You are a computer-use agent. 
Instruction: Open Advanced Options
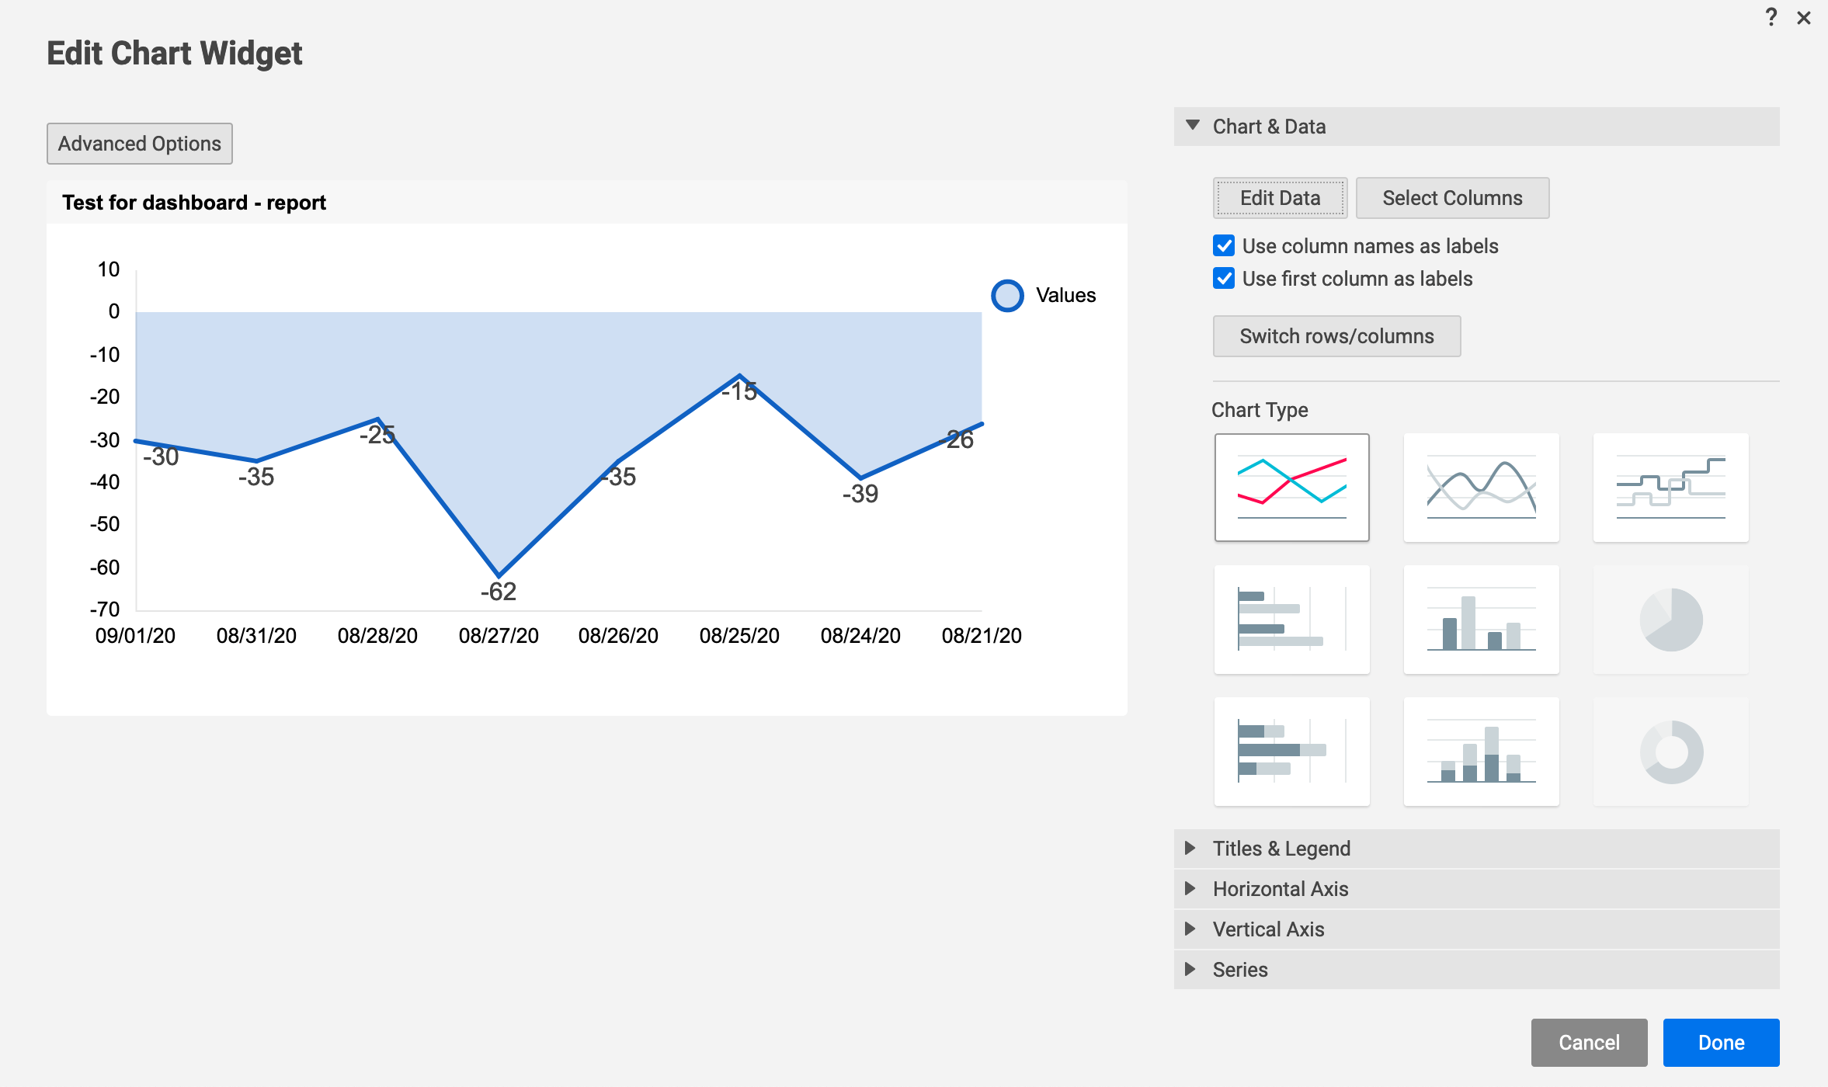click(140, 144)
